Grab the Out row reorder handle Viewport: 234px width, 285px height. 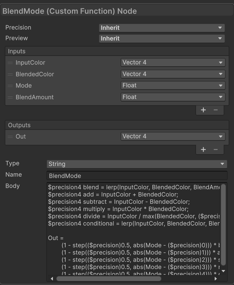click(10, 137)
